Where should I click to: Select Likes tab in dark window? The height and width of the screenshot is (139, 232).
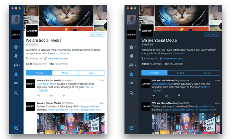click(x=207, y=73)
